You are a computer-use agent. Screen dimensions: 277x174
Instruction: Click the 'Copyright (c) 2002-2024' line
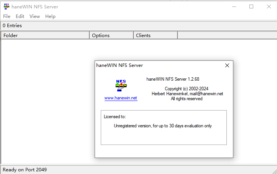coord(187,89)
